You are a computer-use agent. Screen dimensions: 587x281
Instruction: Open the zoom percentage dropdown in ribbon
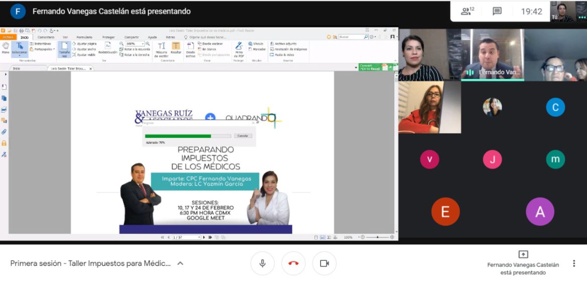142,44
